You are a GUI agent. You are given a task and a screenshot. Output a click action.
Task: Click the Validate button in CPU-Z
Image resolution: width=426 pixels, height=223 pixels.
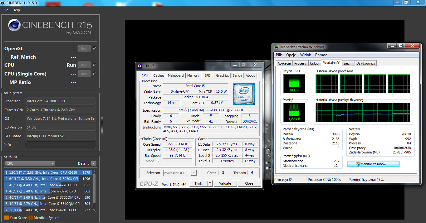[x=225, y=183]
